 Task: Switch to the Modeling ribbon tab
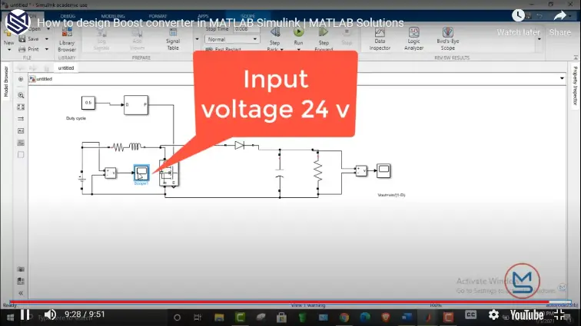tap(111, 15)
